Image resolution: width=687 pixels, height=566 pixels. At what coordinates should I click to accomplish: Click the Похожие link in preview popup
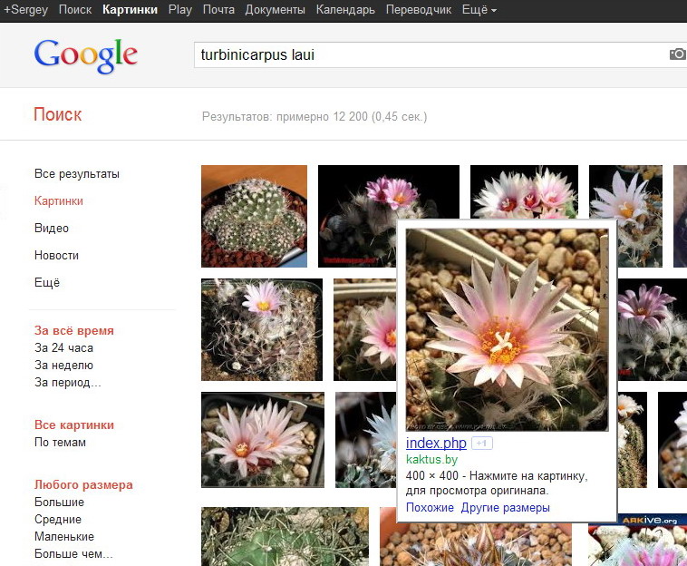pos(430,507)
